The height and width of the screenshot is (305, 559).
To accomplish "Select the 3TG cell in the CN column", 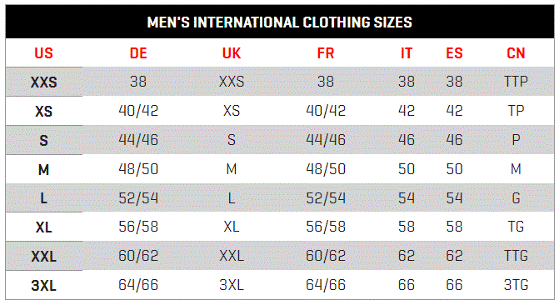I will [516, 285].
